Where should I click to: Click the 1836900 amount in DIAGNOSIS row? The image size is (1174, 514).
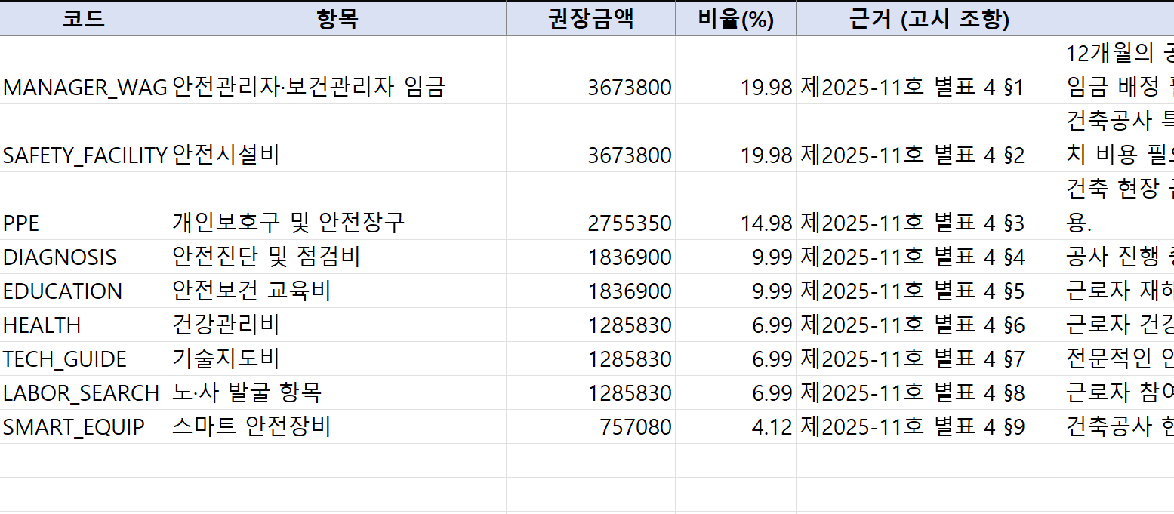coord(590,257)
